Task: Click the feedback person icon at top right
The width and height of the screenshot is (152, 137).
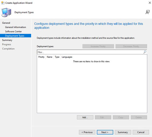Action: click(x=147, y=12)
